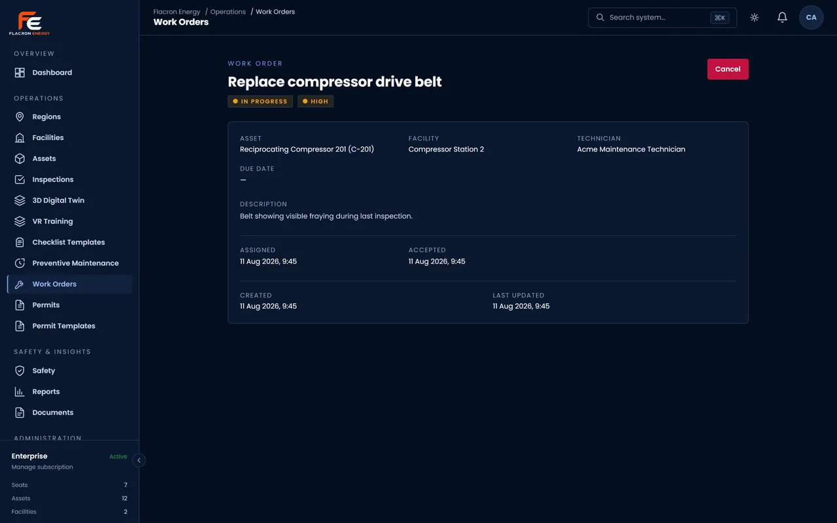Screen dimensions: 837x523
Task: Toggle light/dark theme with sun icon
Action: click(x=755, y=18)
